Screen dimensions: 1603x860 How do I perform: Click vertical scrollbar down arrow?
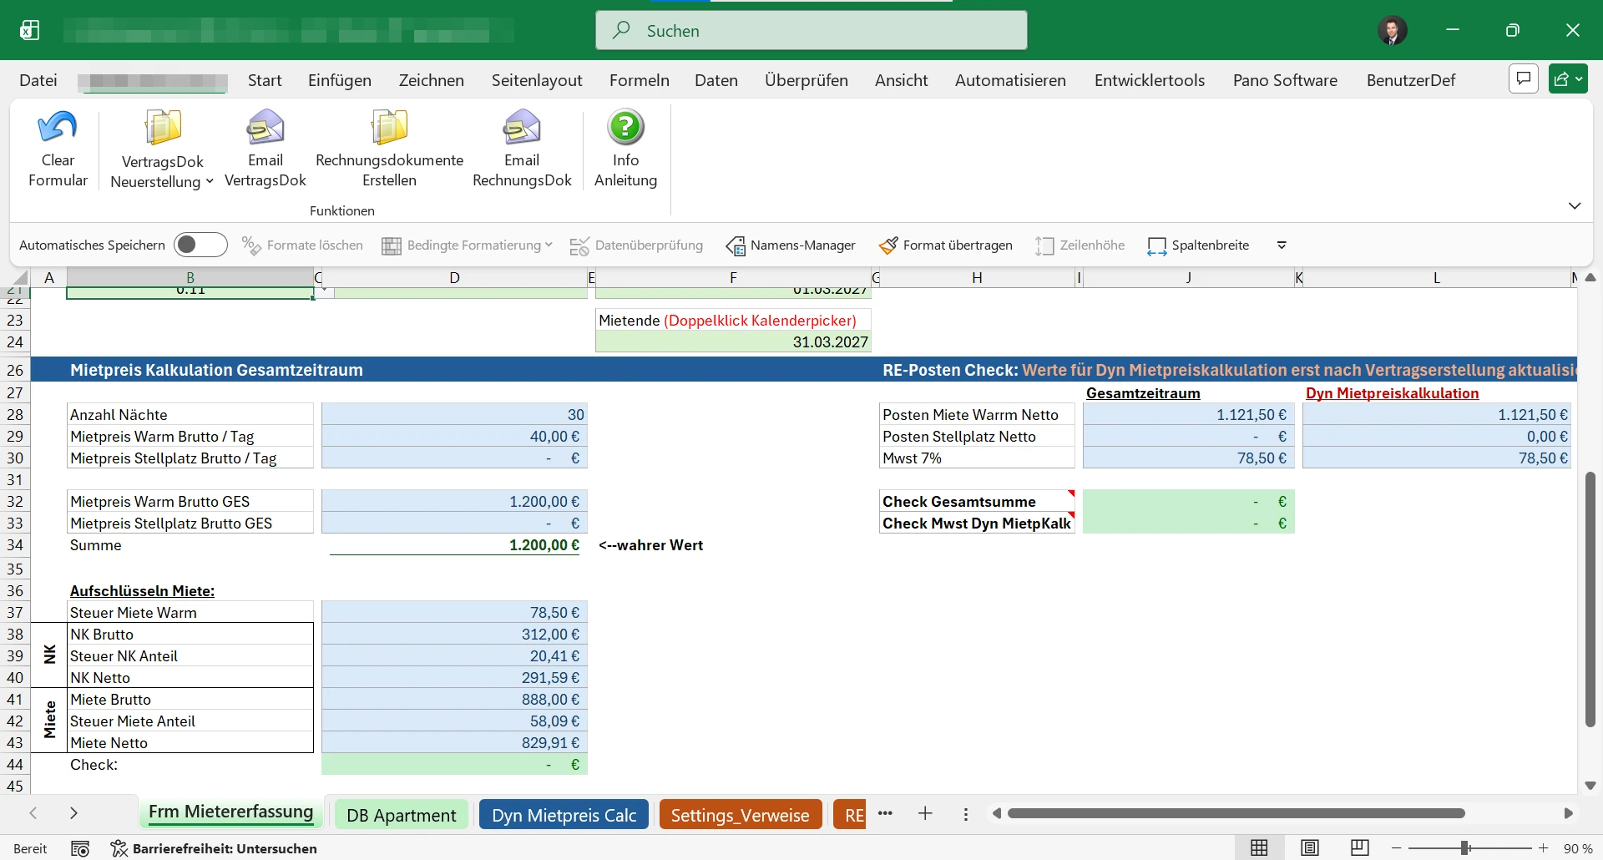[1590, 785]
